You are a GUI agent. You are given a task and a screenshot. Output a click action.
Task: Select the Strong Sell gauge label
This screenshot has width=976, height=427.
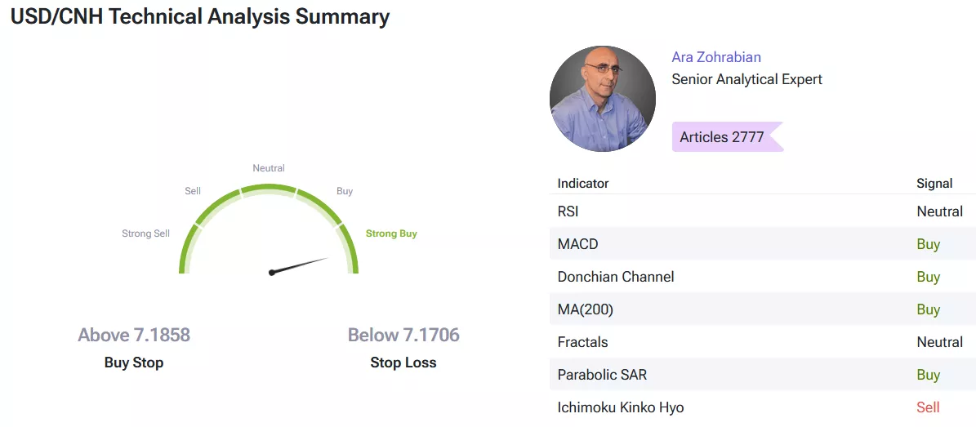pos(146,234)
